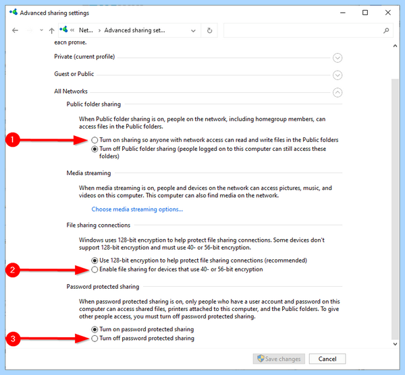Click 'Advanced sharing set...' breadcrumb
The height and width of the screenshot is (375, 405).
click(134, 30)
